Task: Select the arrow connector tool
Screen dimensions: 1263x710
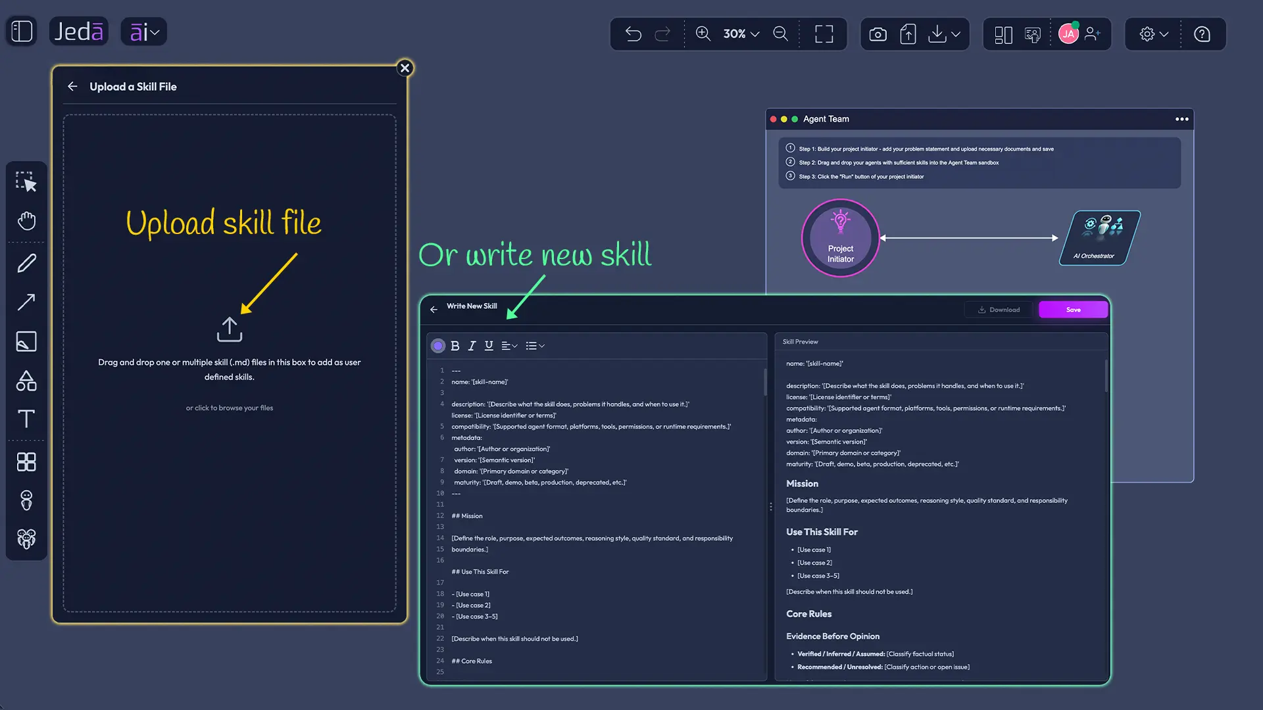Action: click(26, 302)
